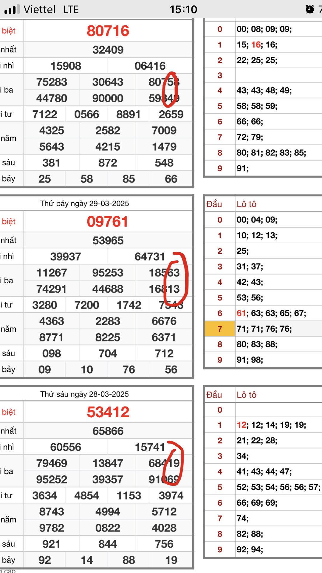This screenshot has height=573, width=322.
Task: Select special prize number 09761
Action: pyautogui.click(x=108, y=222)
